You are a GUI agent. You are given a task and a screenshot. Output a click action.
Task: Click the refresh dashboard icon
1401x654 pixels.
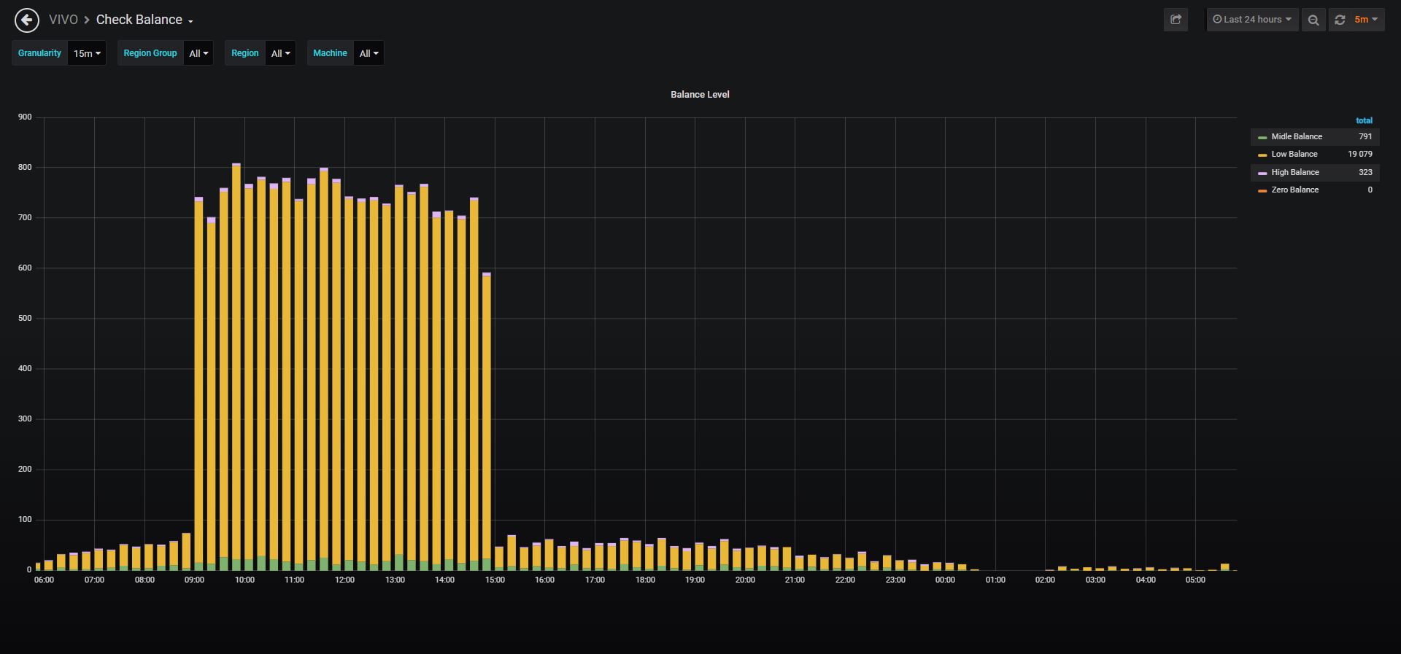tap(1340, 20)
